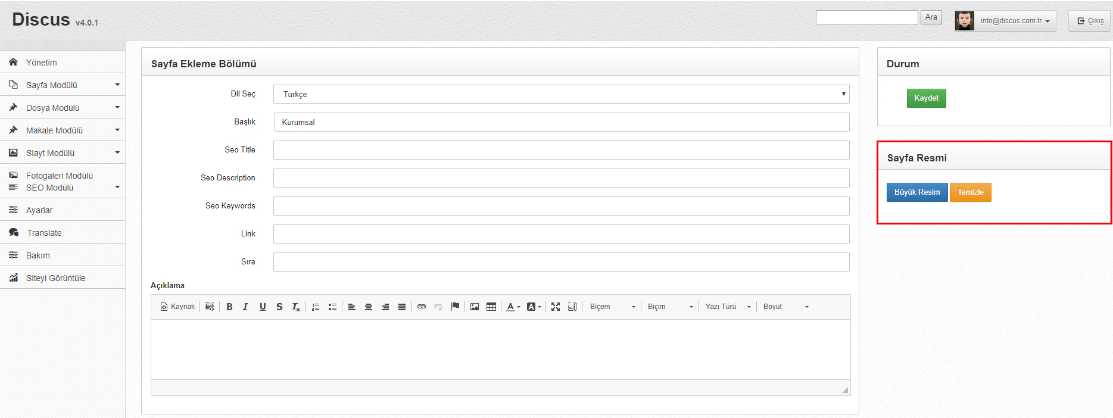Toggle Strikethrough formatting
Image resolution: width=1113 pixels, height=418 pixels.
pos(279,307)
